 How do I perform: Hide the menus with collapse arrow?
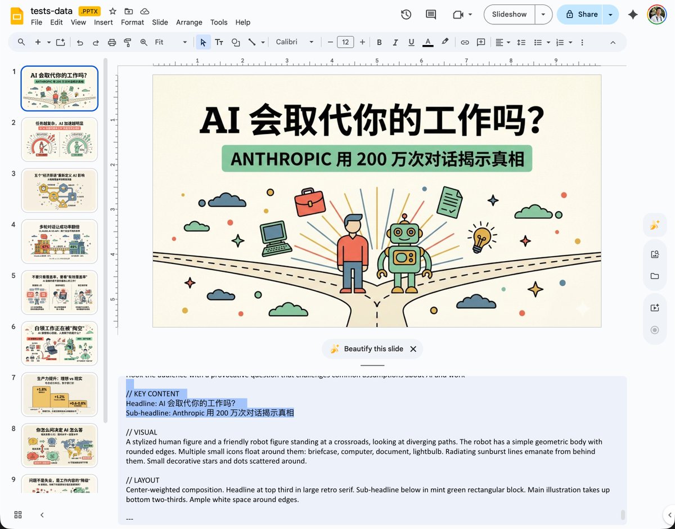[x=613, y=42]
